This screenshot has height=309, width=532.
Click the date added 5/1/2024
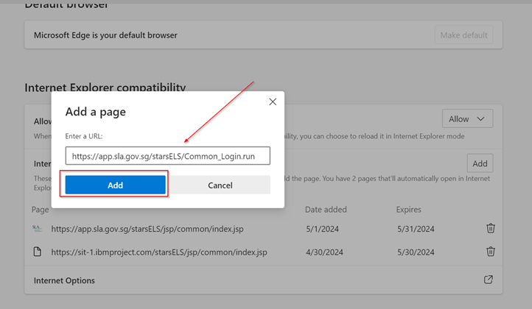[x=322, y=229]
